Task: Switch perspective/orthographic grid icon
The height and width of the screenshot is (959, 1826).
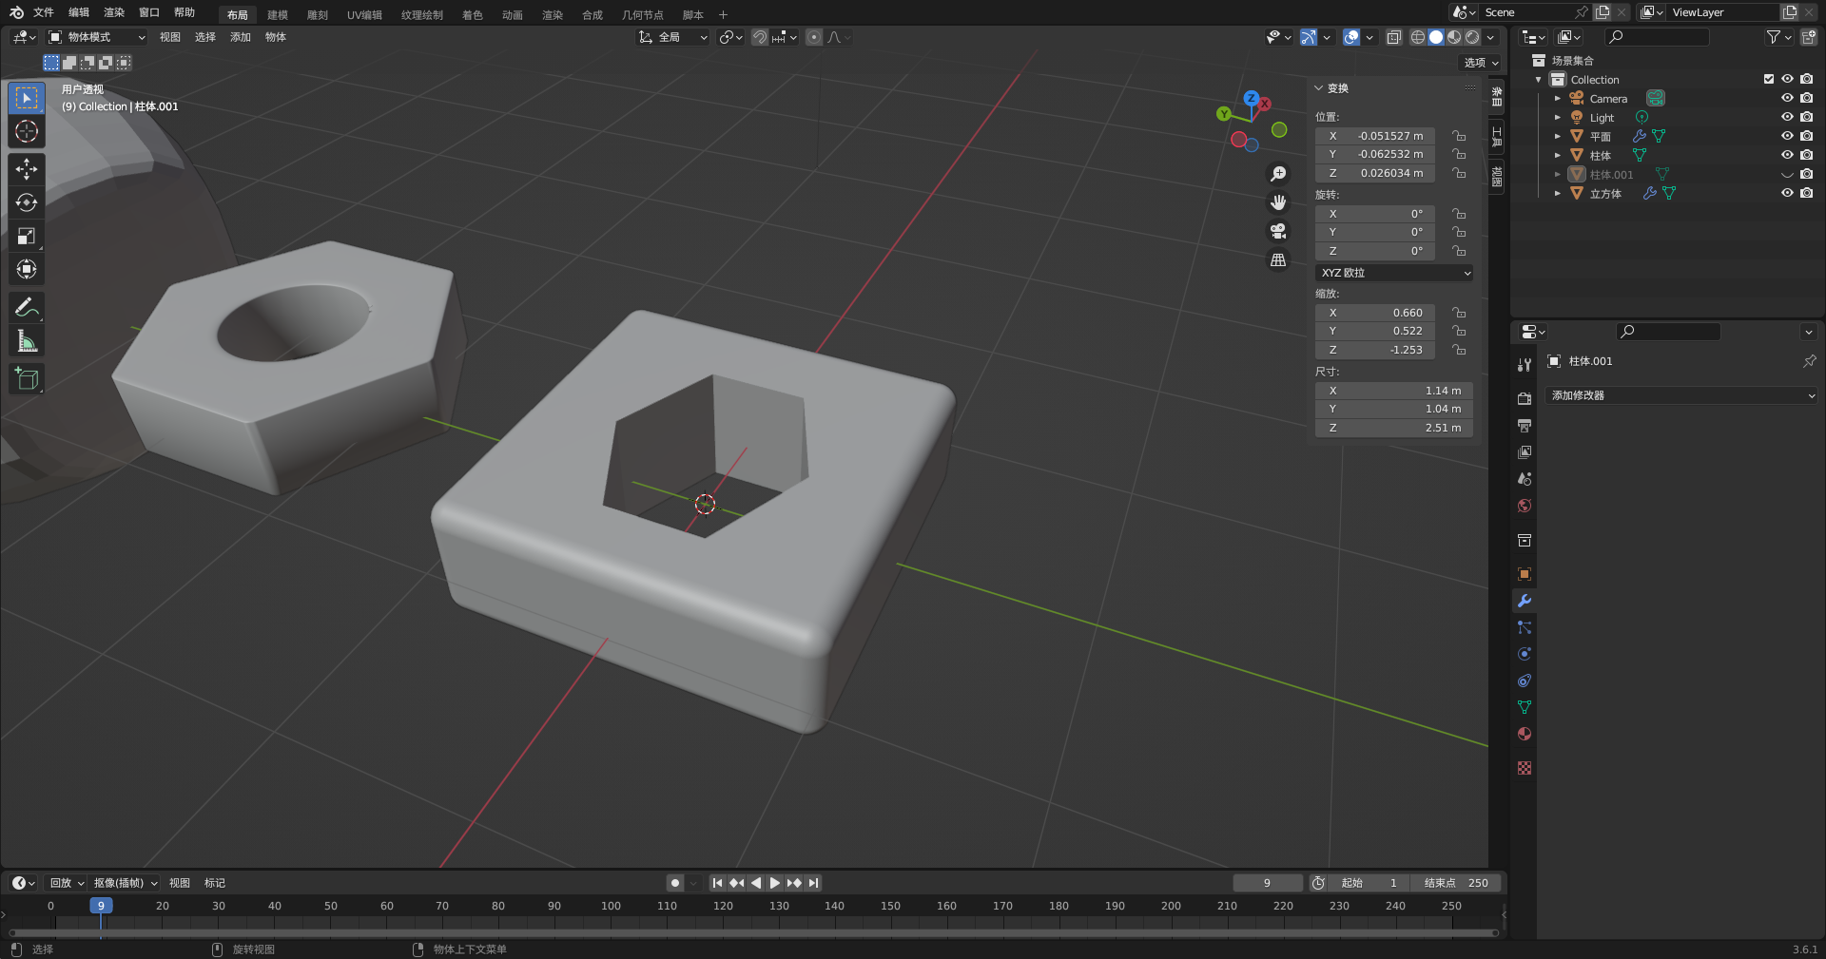Action: click(x=1278, y=259)
